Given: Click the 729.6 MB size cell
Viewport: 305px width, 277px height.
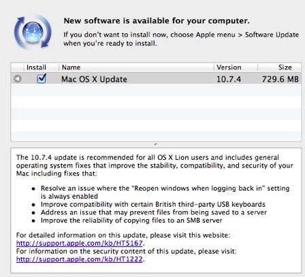Looking at the screenshot, I should (x=280, y=79).
